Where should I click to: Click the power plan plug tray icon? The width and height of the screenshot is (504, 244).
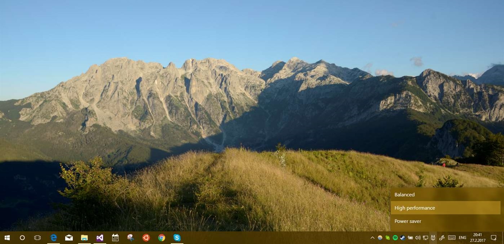(x=433, y=238)
